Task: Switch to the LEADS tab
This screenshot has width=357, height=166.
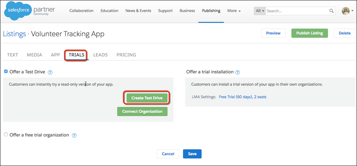Action: coord(100,55)
